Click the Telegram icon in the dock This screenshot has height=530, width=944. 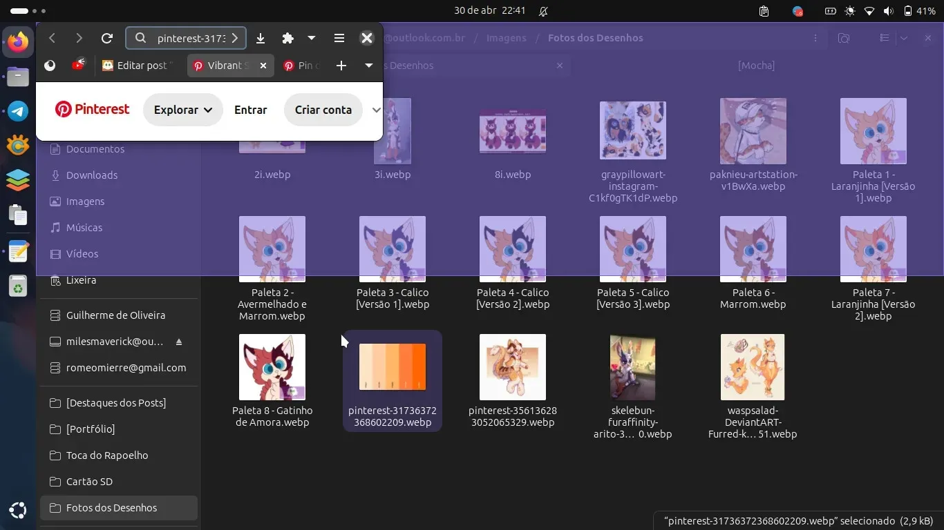point(18,111)
